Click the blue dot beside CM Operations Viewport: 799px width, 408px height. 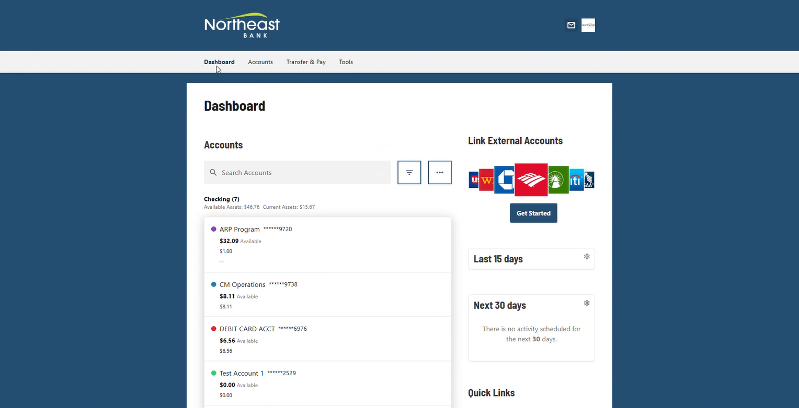(x=213, y=284)
